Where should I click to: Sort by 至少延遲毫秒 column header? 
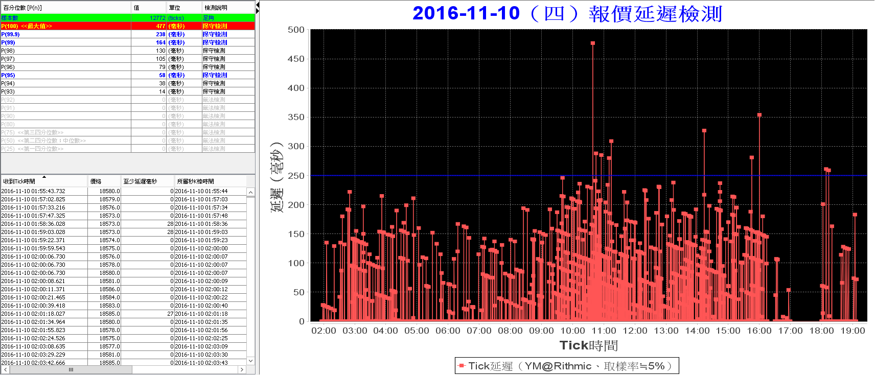(x=148, y=181)
